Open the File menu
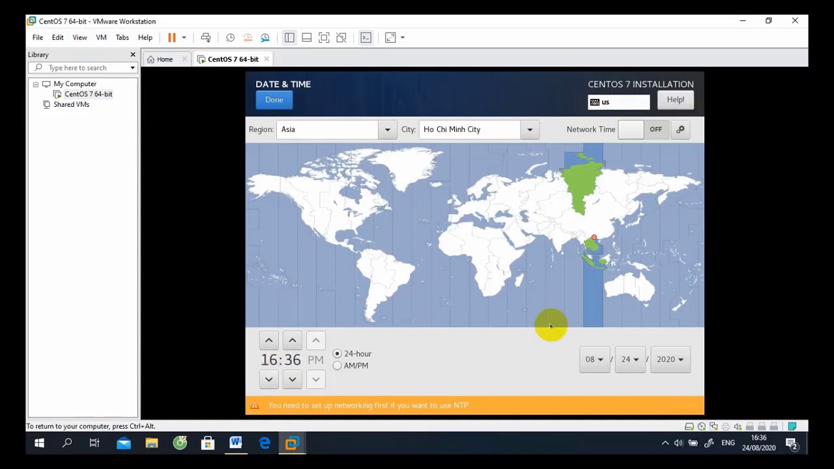 (x=38, y=38)
